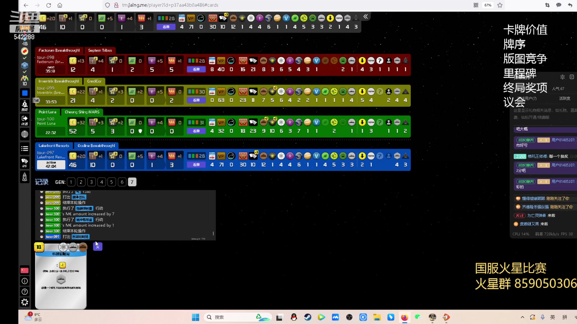Select the Inventrix (breakthrough) tab
The image size is (577, 324).
coord(59,81)
